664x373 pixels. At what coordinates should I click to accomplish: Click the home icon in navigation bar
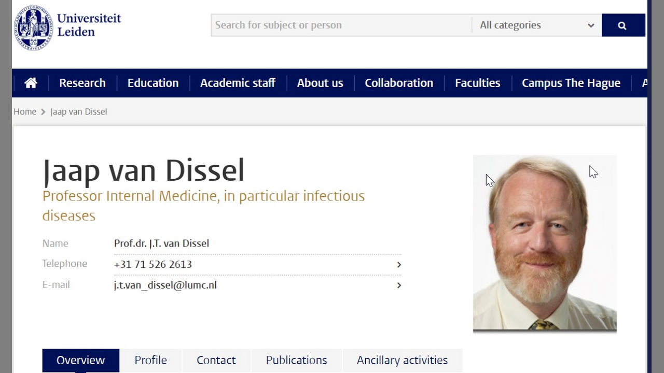coord(31,83)
